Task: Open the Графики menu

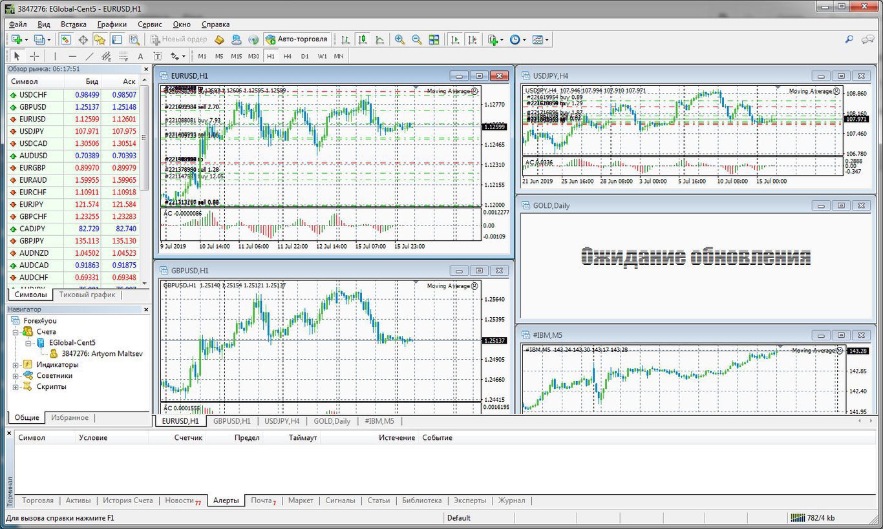Action: (x=112, y=24)
